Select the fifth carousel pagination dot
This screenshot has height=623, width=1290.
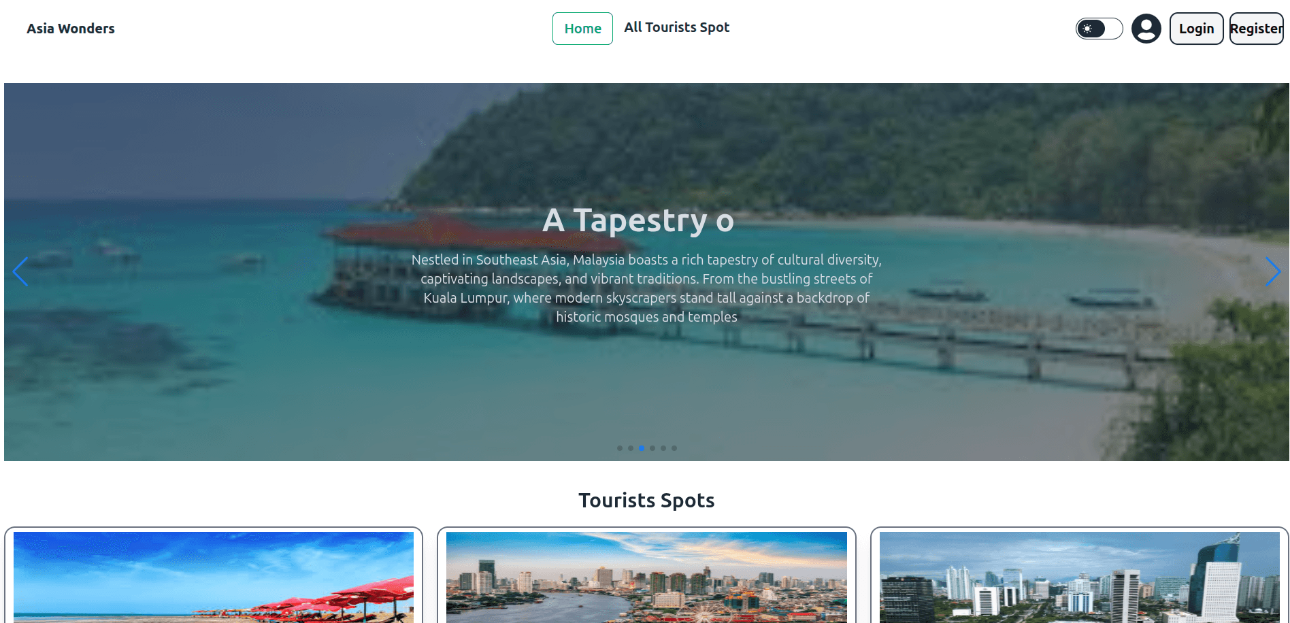663,448
